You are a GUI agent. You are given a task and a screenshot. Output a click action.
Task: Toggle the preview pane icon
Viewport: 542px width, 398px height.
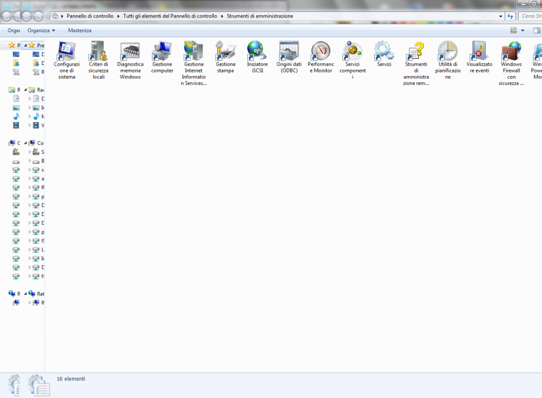pos(537,30)
